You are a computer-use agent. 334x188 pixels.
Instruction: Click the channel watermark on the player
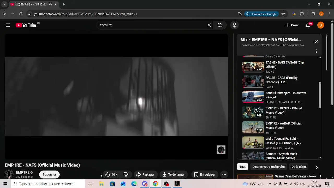point(221,150)
